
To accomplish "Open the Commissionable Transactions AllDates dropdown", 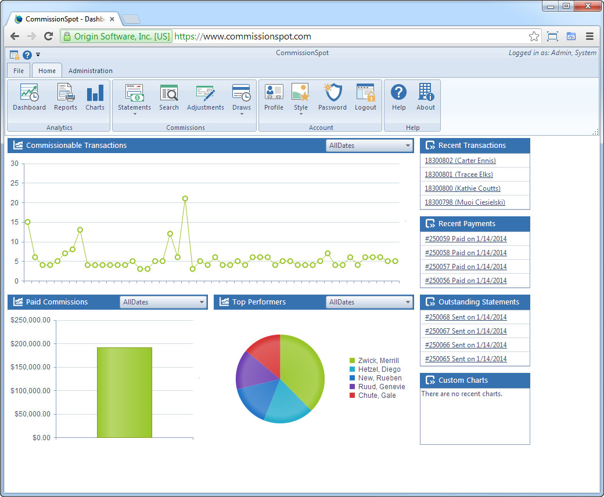I will (x=369, y=146).
